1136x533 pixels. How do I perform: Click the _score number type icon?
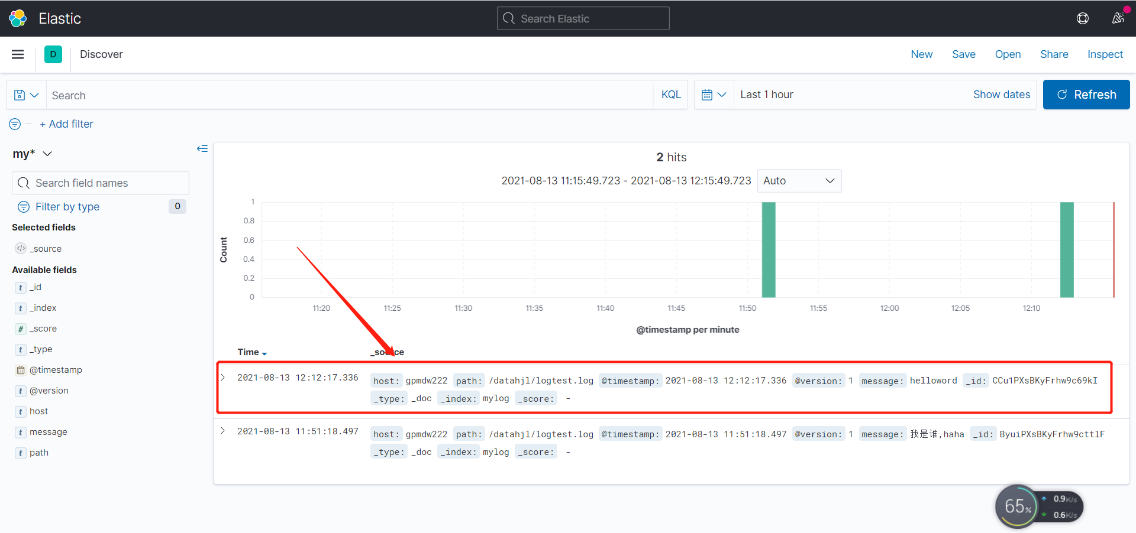coord(21,329)
